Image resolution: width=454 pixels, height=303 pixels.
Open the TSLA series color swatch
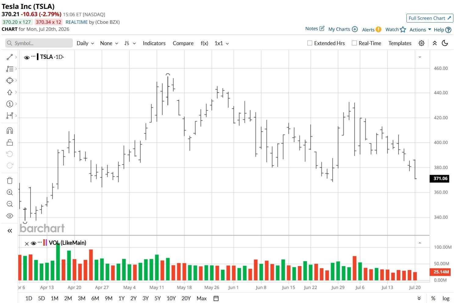(x=38, y=57)
